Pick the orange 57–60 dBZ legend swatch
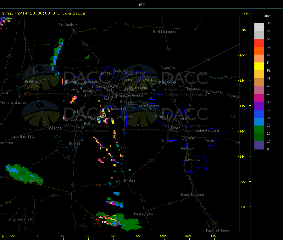Screen dimensions: 283x240 259,51
